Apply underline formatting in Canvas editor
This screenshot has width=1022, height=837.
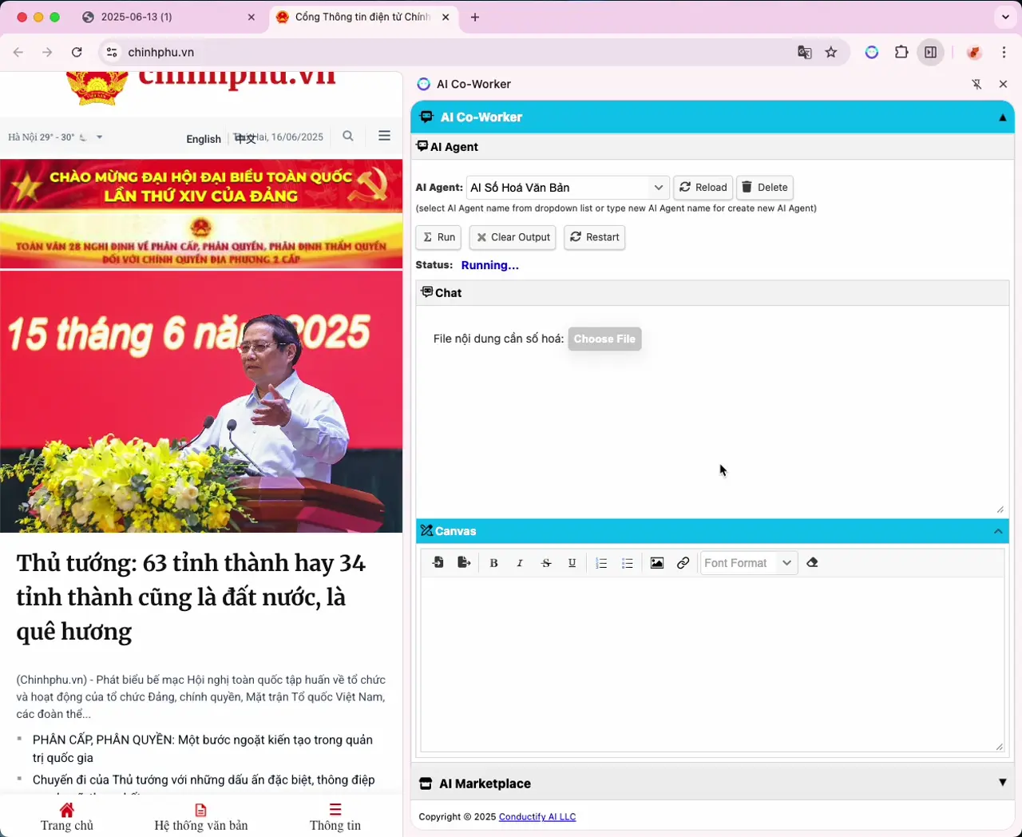572,563
